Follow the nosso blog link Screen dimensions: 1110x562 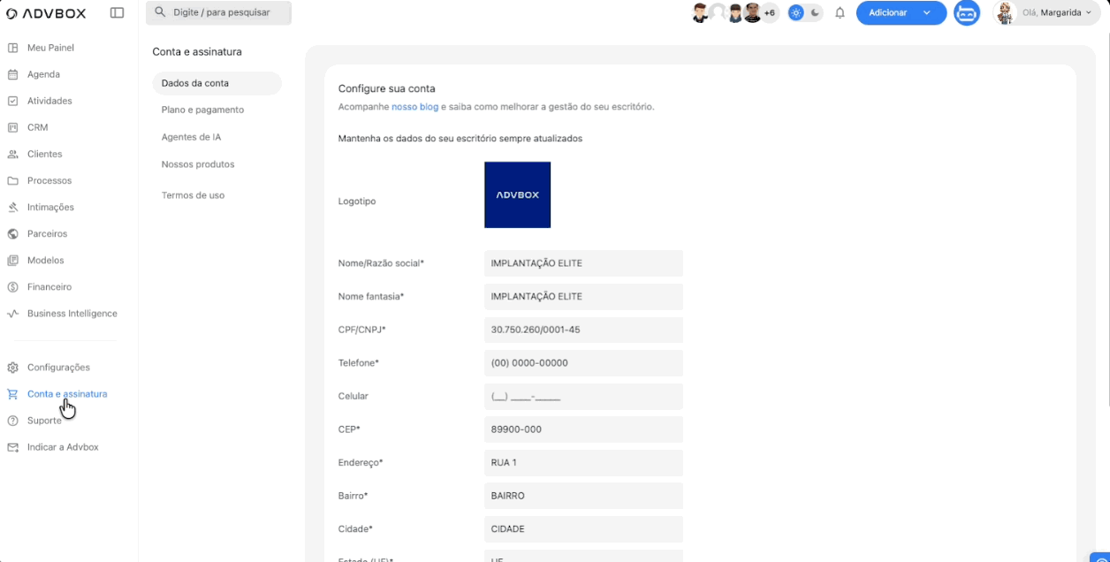pos(414,107)
